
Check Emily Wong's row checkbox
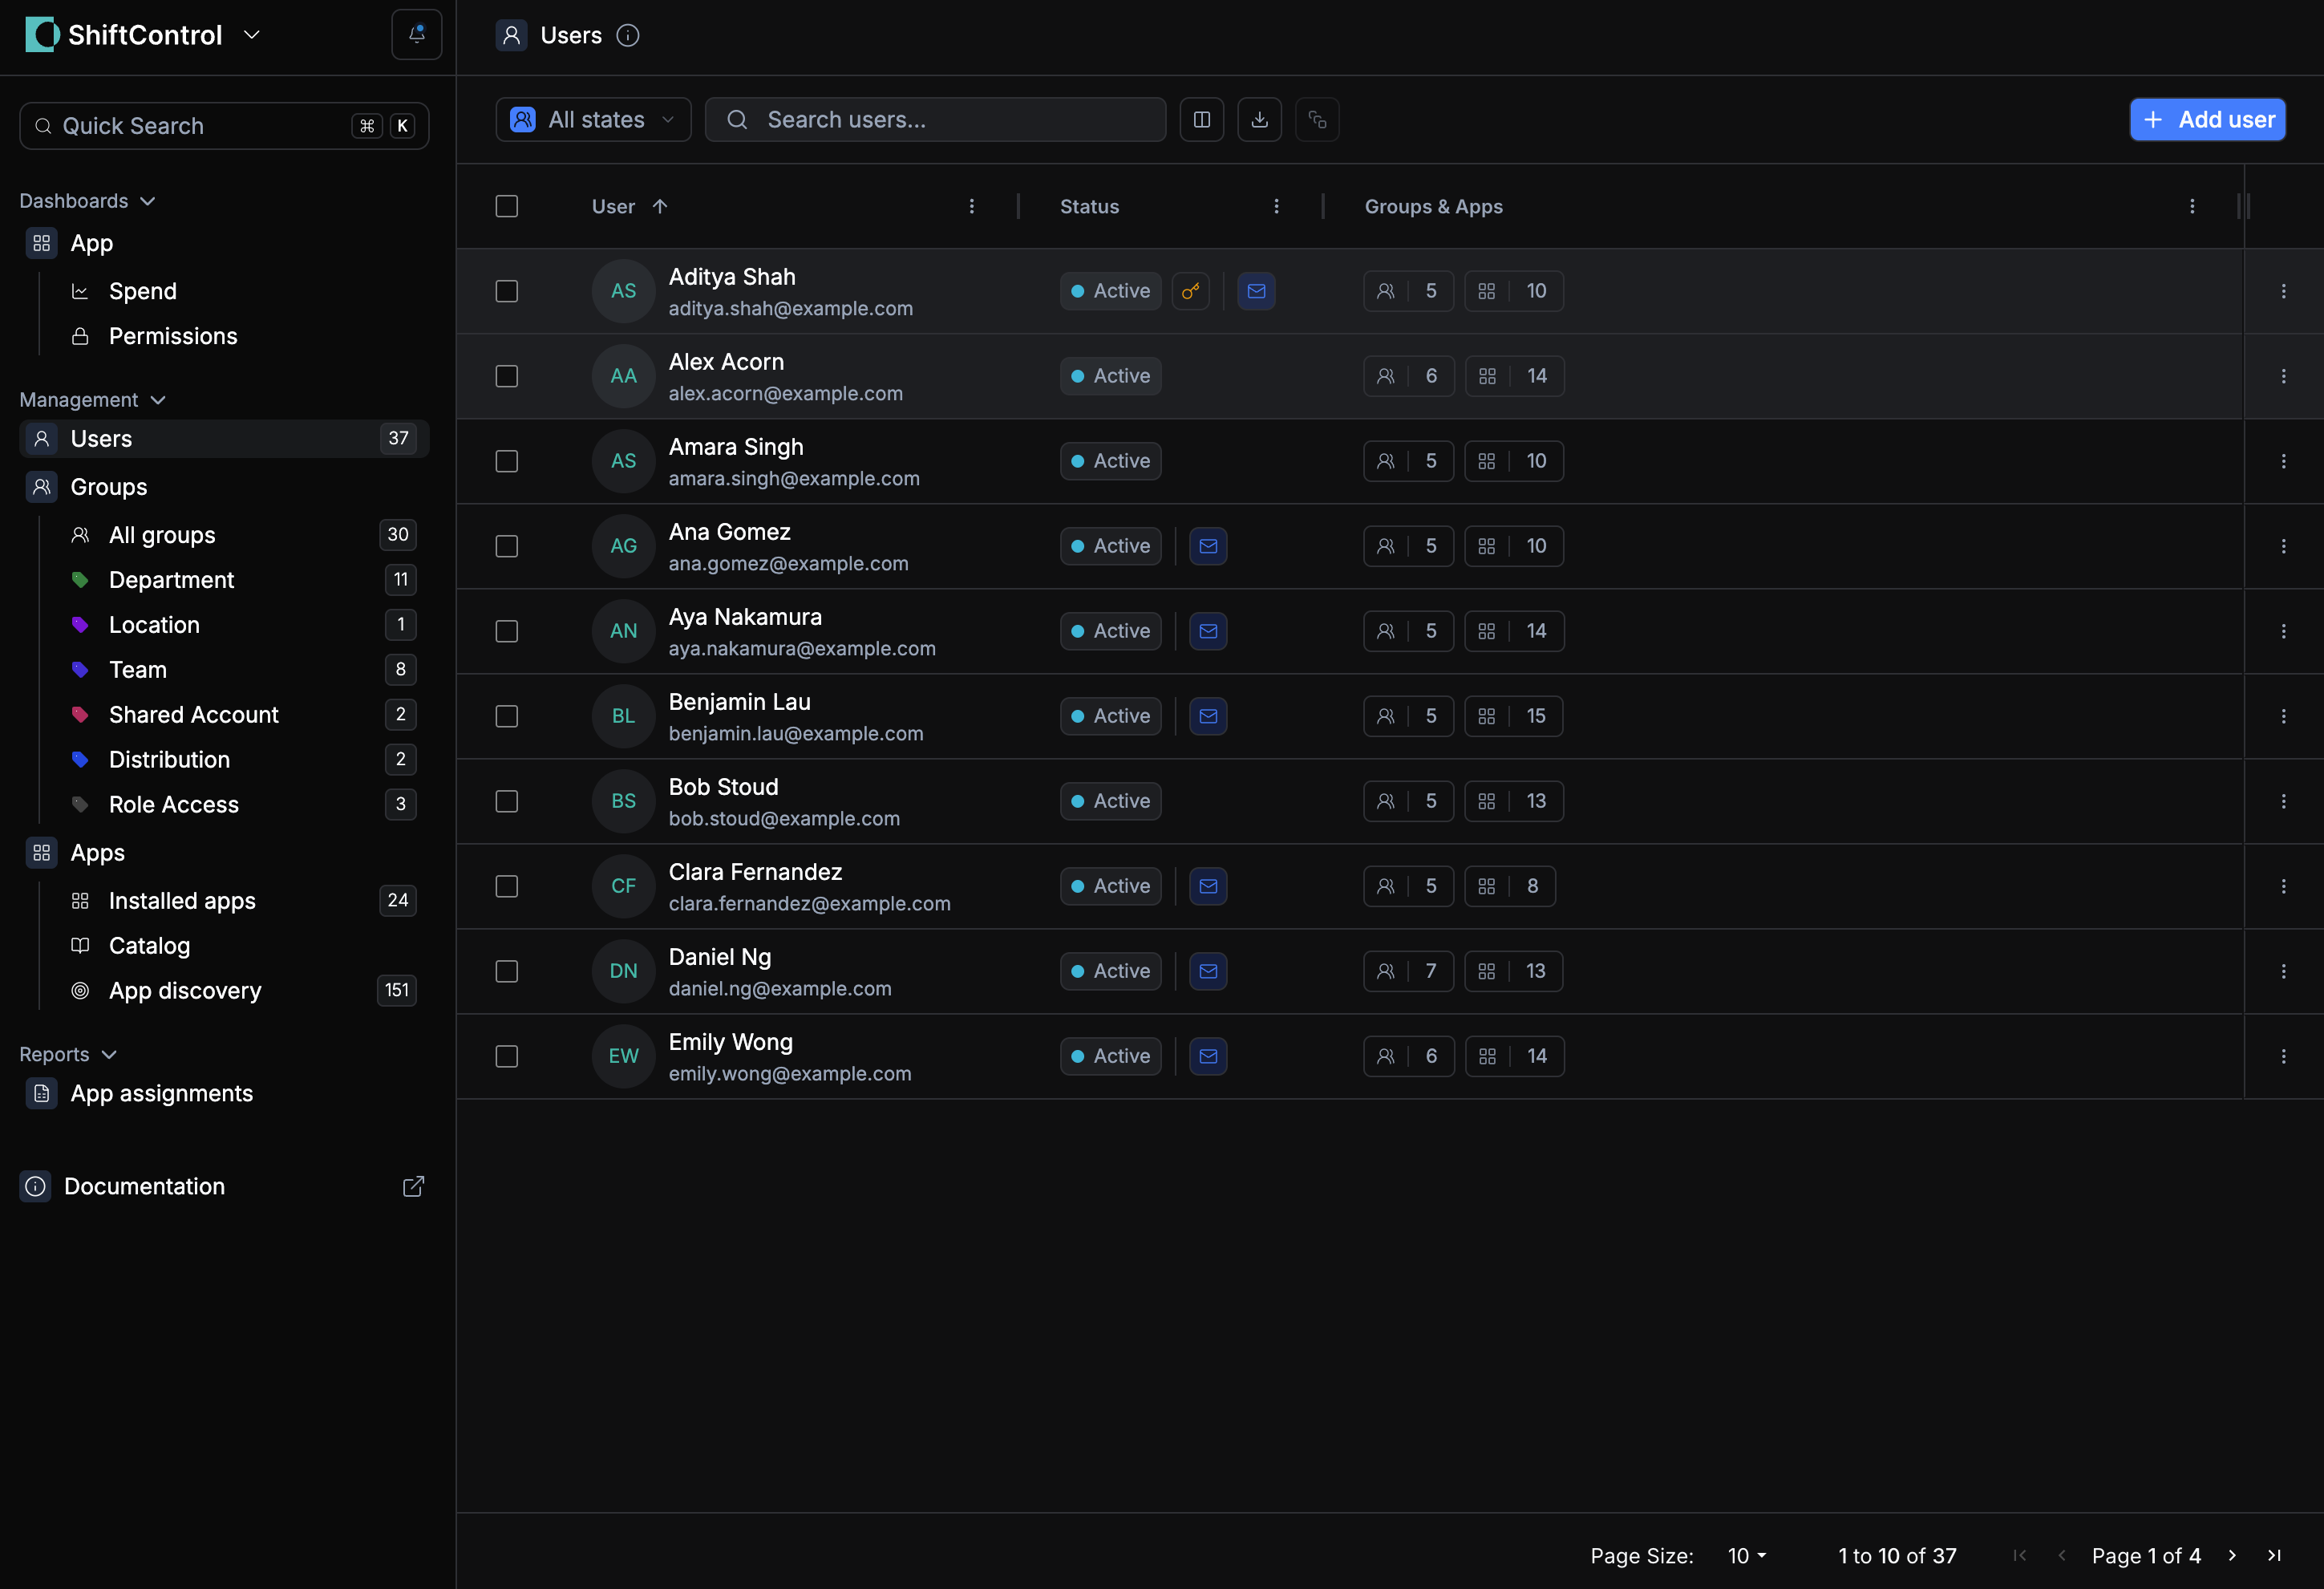click(x=506, y=1056)
